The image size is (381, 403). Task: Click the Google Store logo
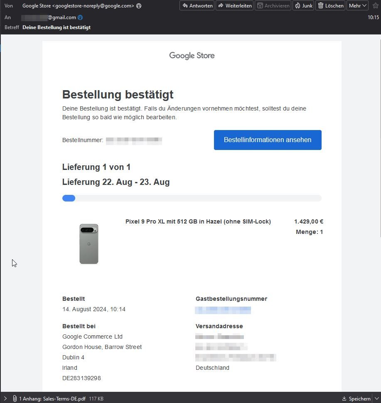click(x=192, y=56)
